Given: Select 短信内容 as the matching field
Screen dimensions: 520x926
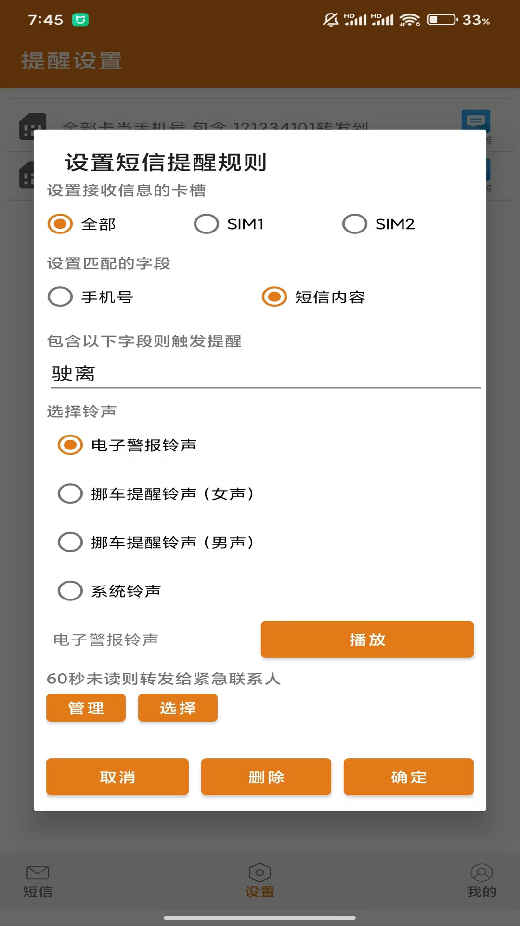Looking at the screenshot, I should (x=274, y=297).
